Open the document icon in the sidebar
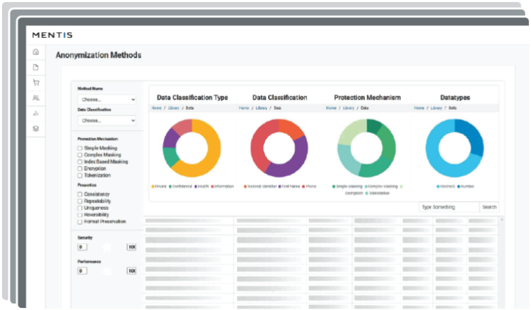531x310 pixels. click(x=36, y=67)
